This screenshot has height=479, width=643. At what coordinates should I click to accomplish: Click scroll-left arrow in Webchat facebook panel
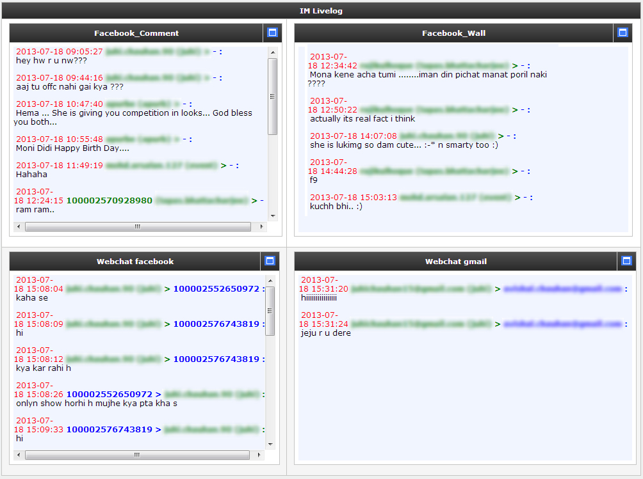click(x=19, y=455)
